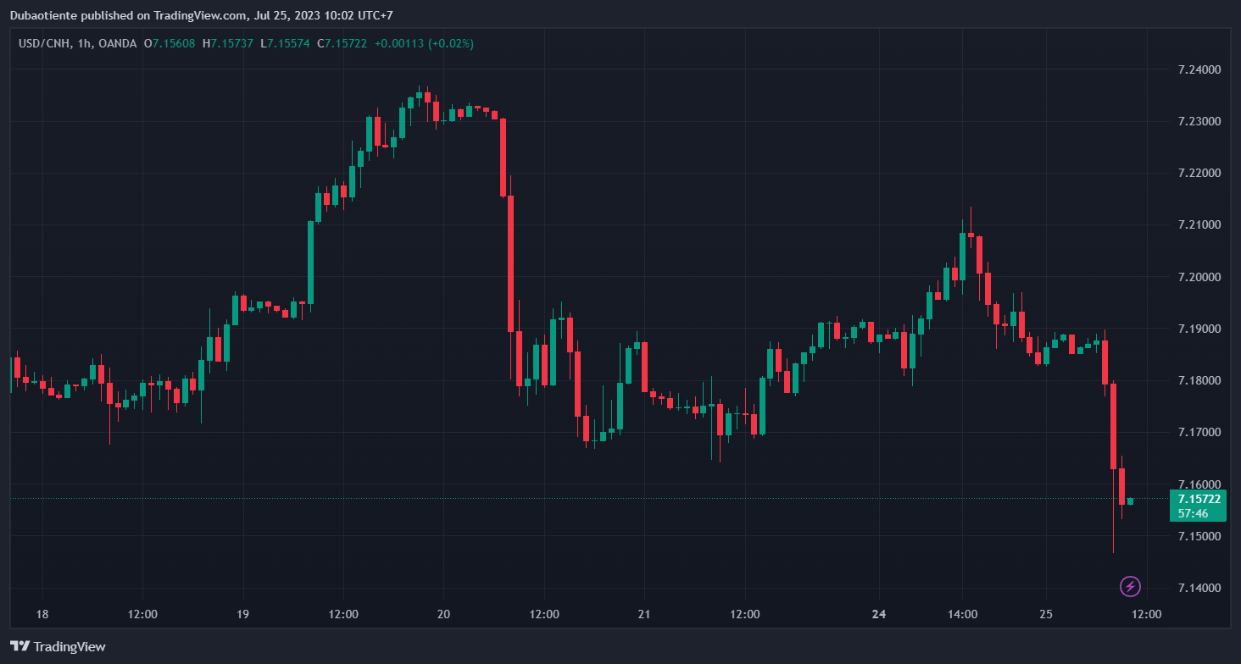
Task: Click the green current price tag 7.15722
Action: 1199,499
